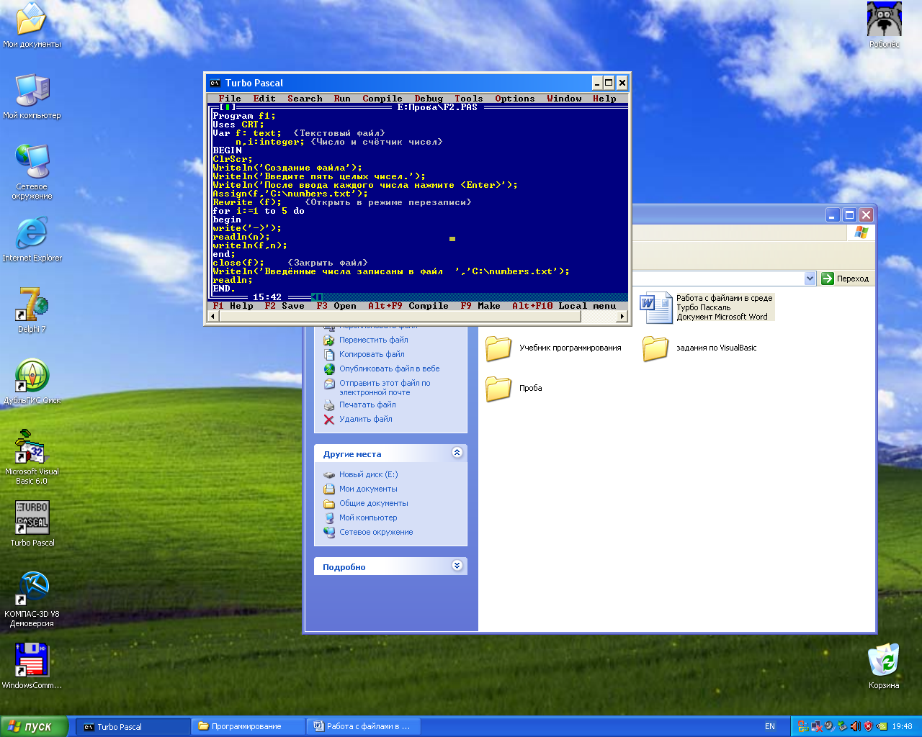Viewport: 922px width, 737px height.
Task: Open the Run menu in Turbo Pascal
Action: click(x=342, y=99)
